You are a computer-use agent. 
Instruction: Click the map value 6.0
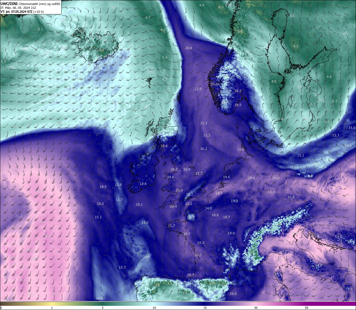tap(327, 122)
